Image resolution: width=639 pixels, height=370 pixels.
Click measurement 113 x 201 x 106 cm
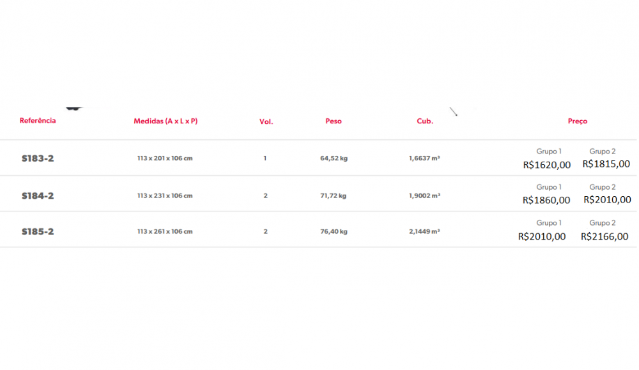tap(165, 158)
